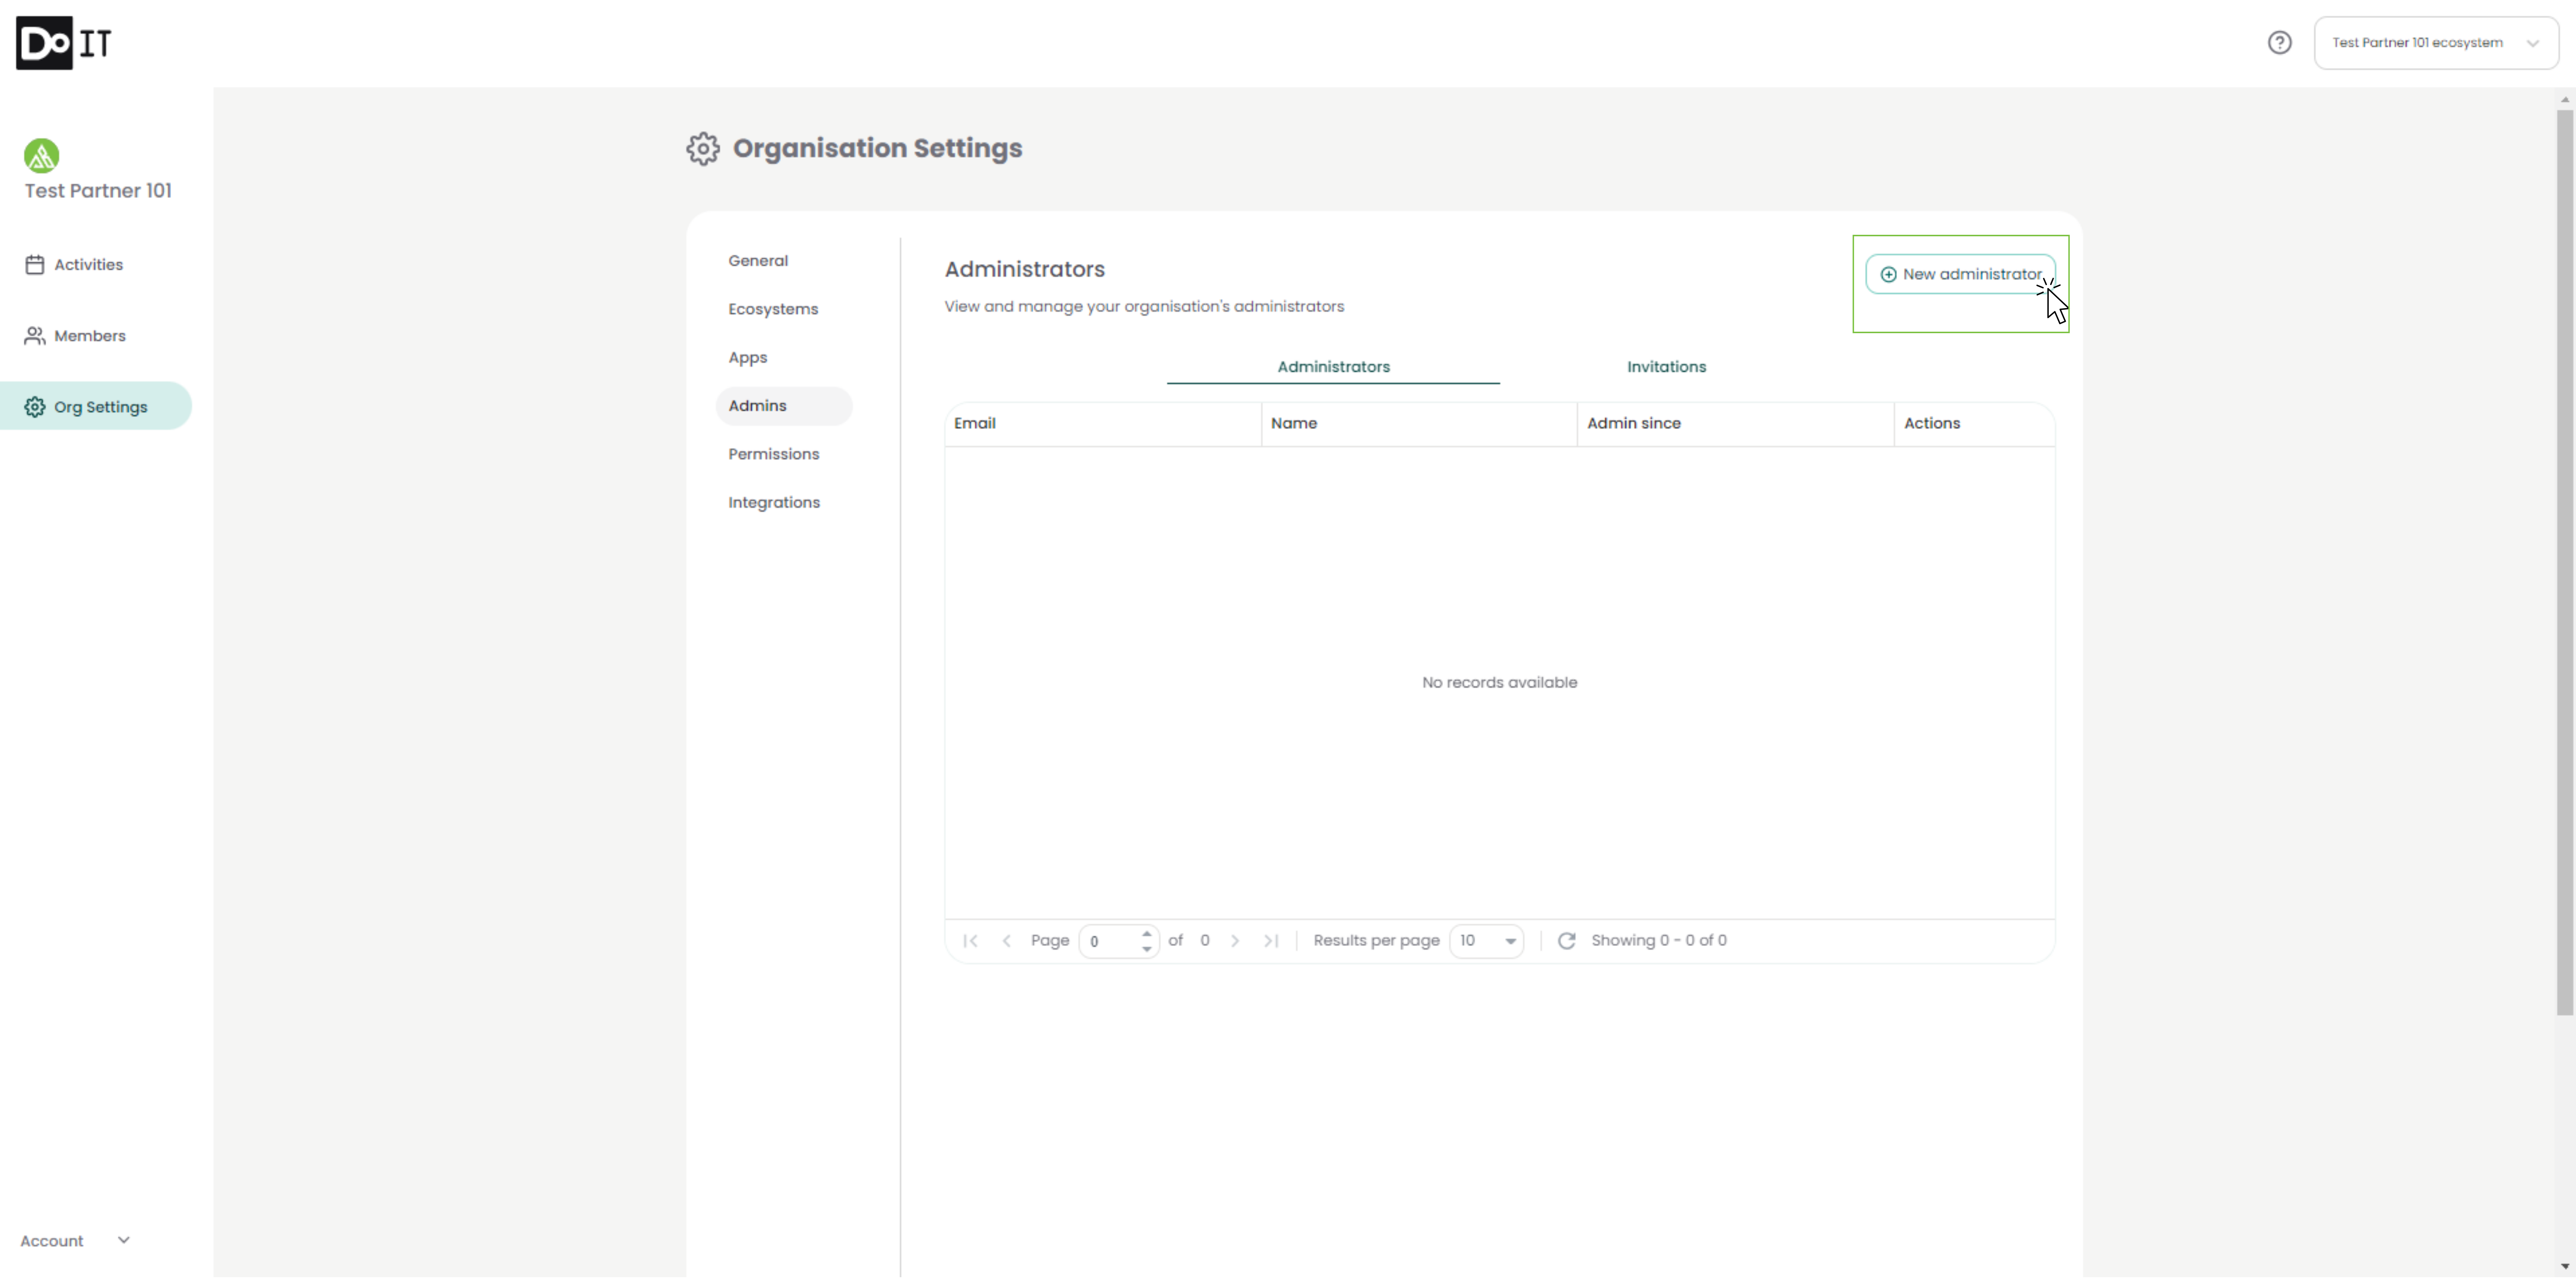Refresh the administrators table
This screenshot has width=2576, height=1288.
[1567, 941]
